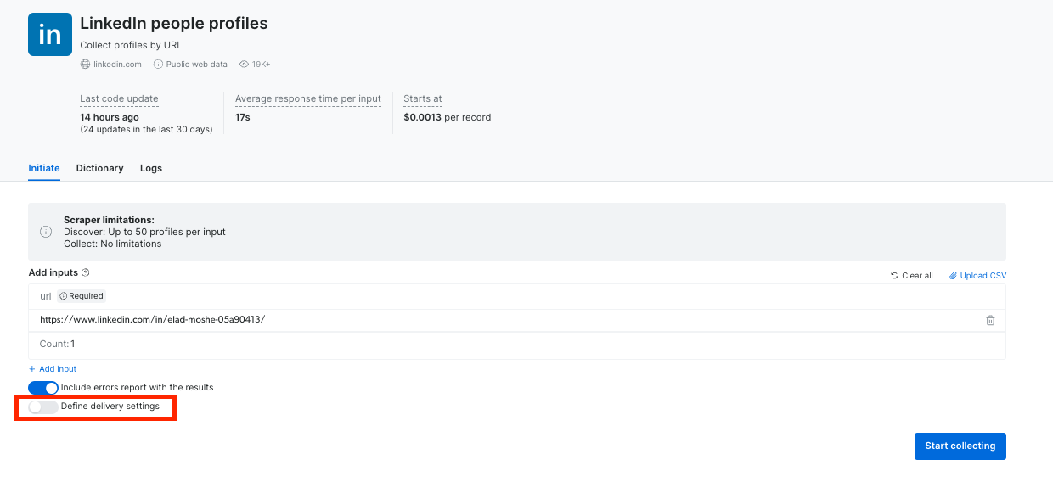Click the globe icon beside linkedin.com

coord(85,65)
